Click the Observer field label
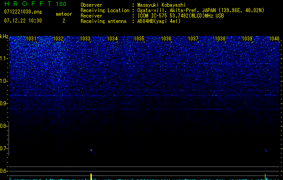The image size is (283, 180). pos(91,5)
